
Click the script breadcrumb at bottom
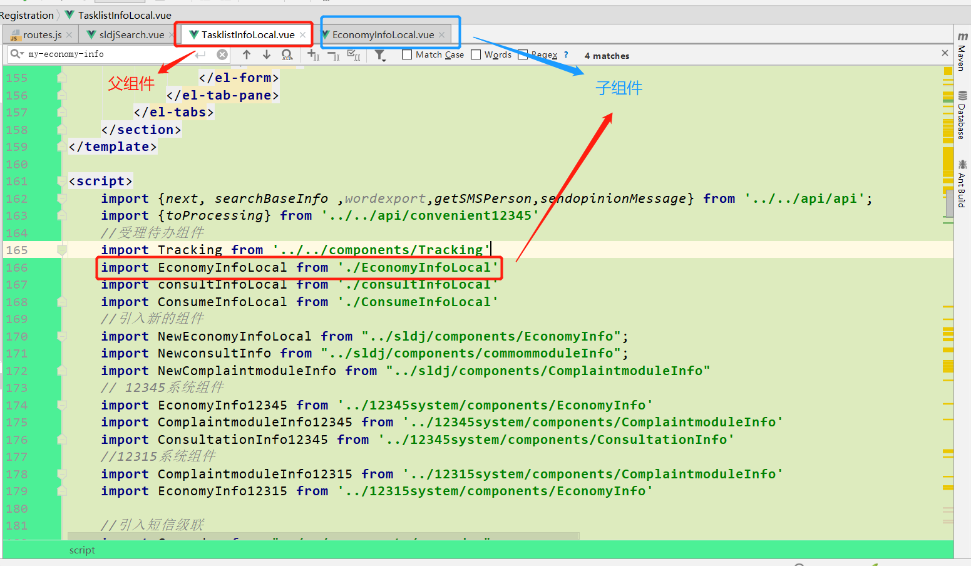coord(82,550)
